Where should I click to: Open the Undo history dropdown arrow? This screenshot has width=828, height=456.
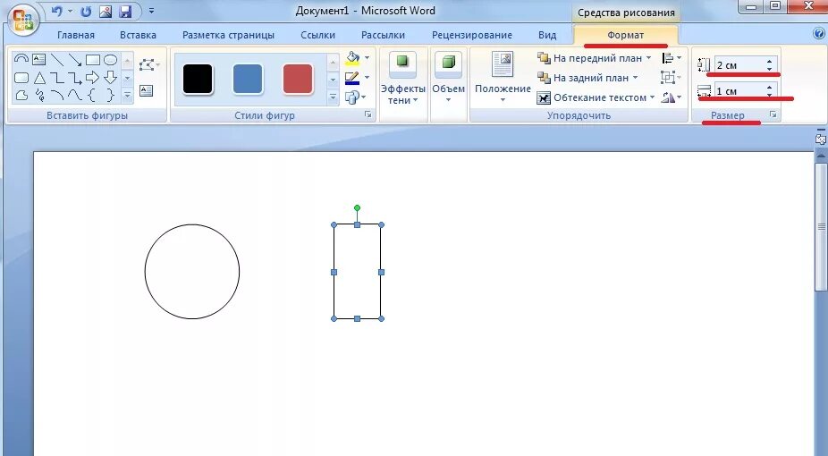coord(70,11)
